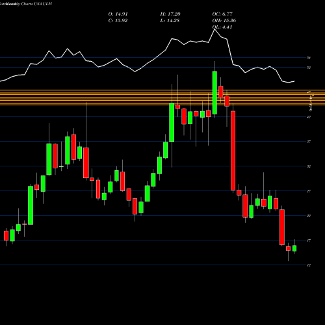The height and width of the screenshot is (325, 325).
Task: Select the close value C: 15.92
Action: pyautogui.click(x=118, y=21)
